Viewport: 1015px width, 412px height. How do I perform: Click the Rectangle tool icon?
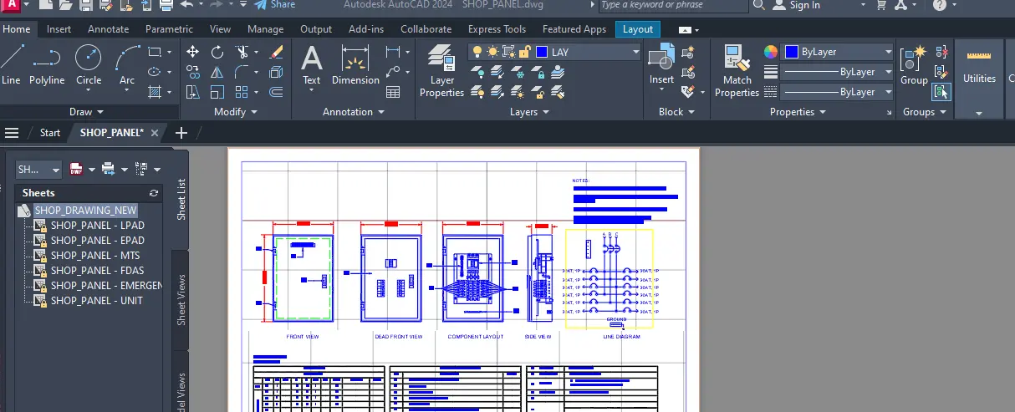(154, 52)
